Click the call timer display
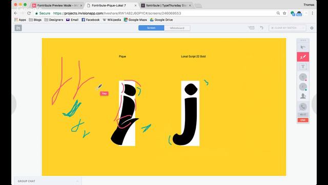The image size is (328, 185). tap(303, 115)
